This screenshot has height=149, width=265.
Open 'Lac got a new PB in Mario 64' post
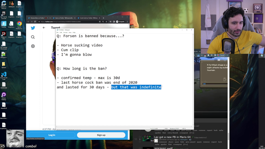172,137
